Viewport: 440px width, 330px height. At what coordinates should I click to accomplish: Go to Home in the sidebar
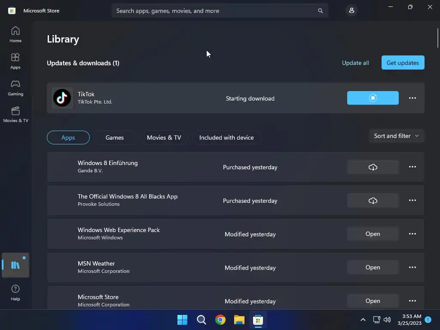(x=15, y=34)
